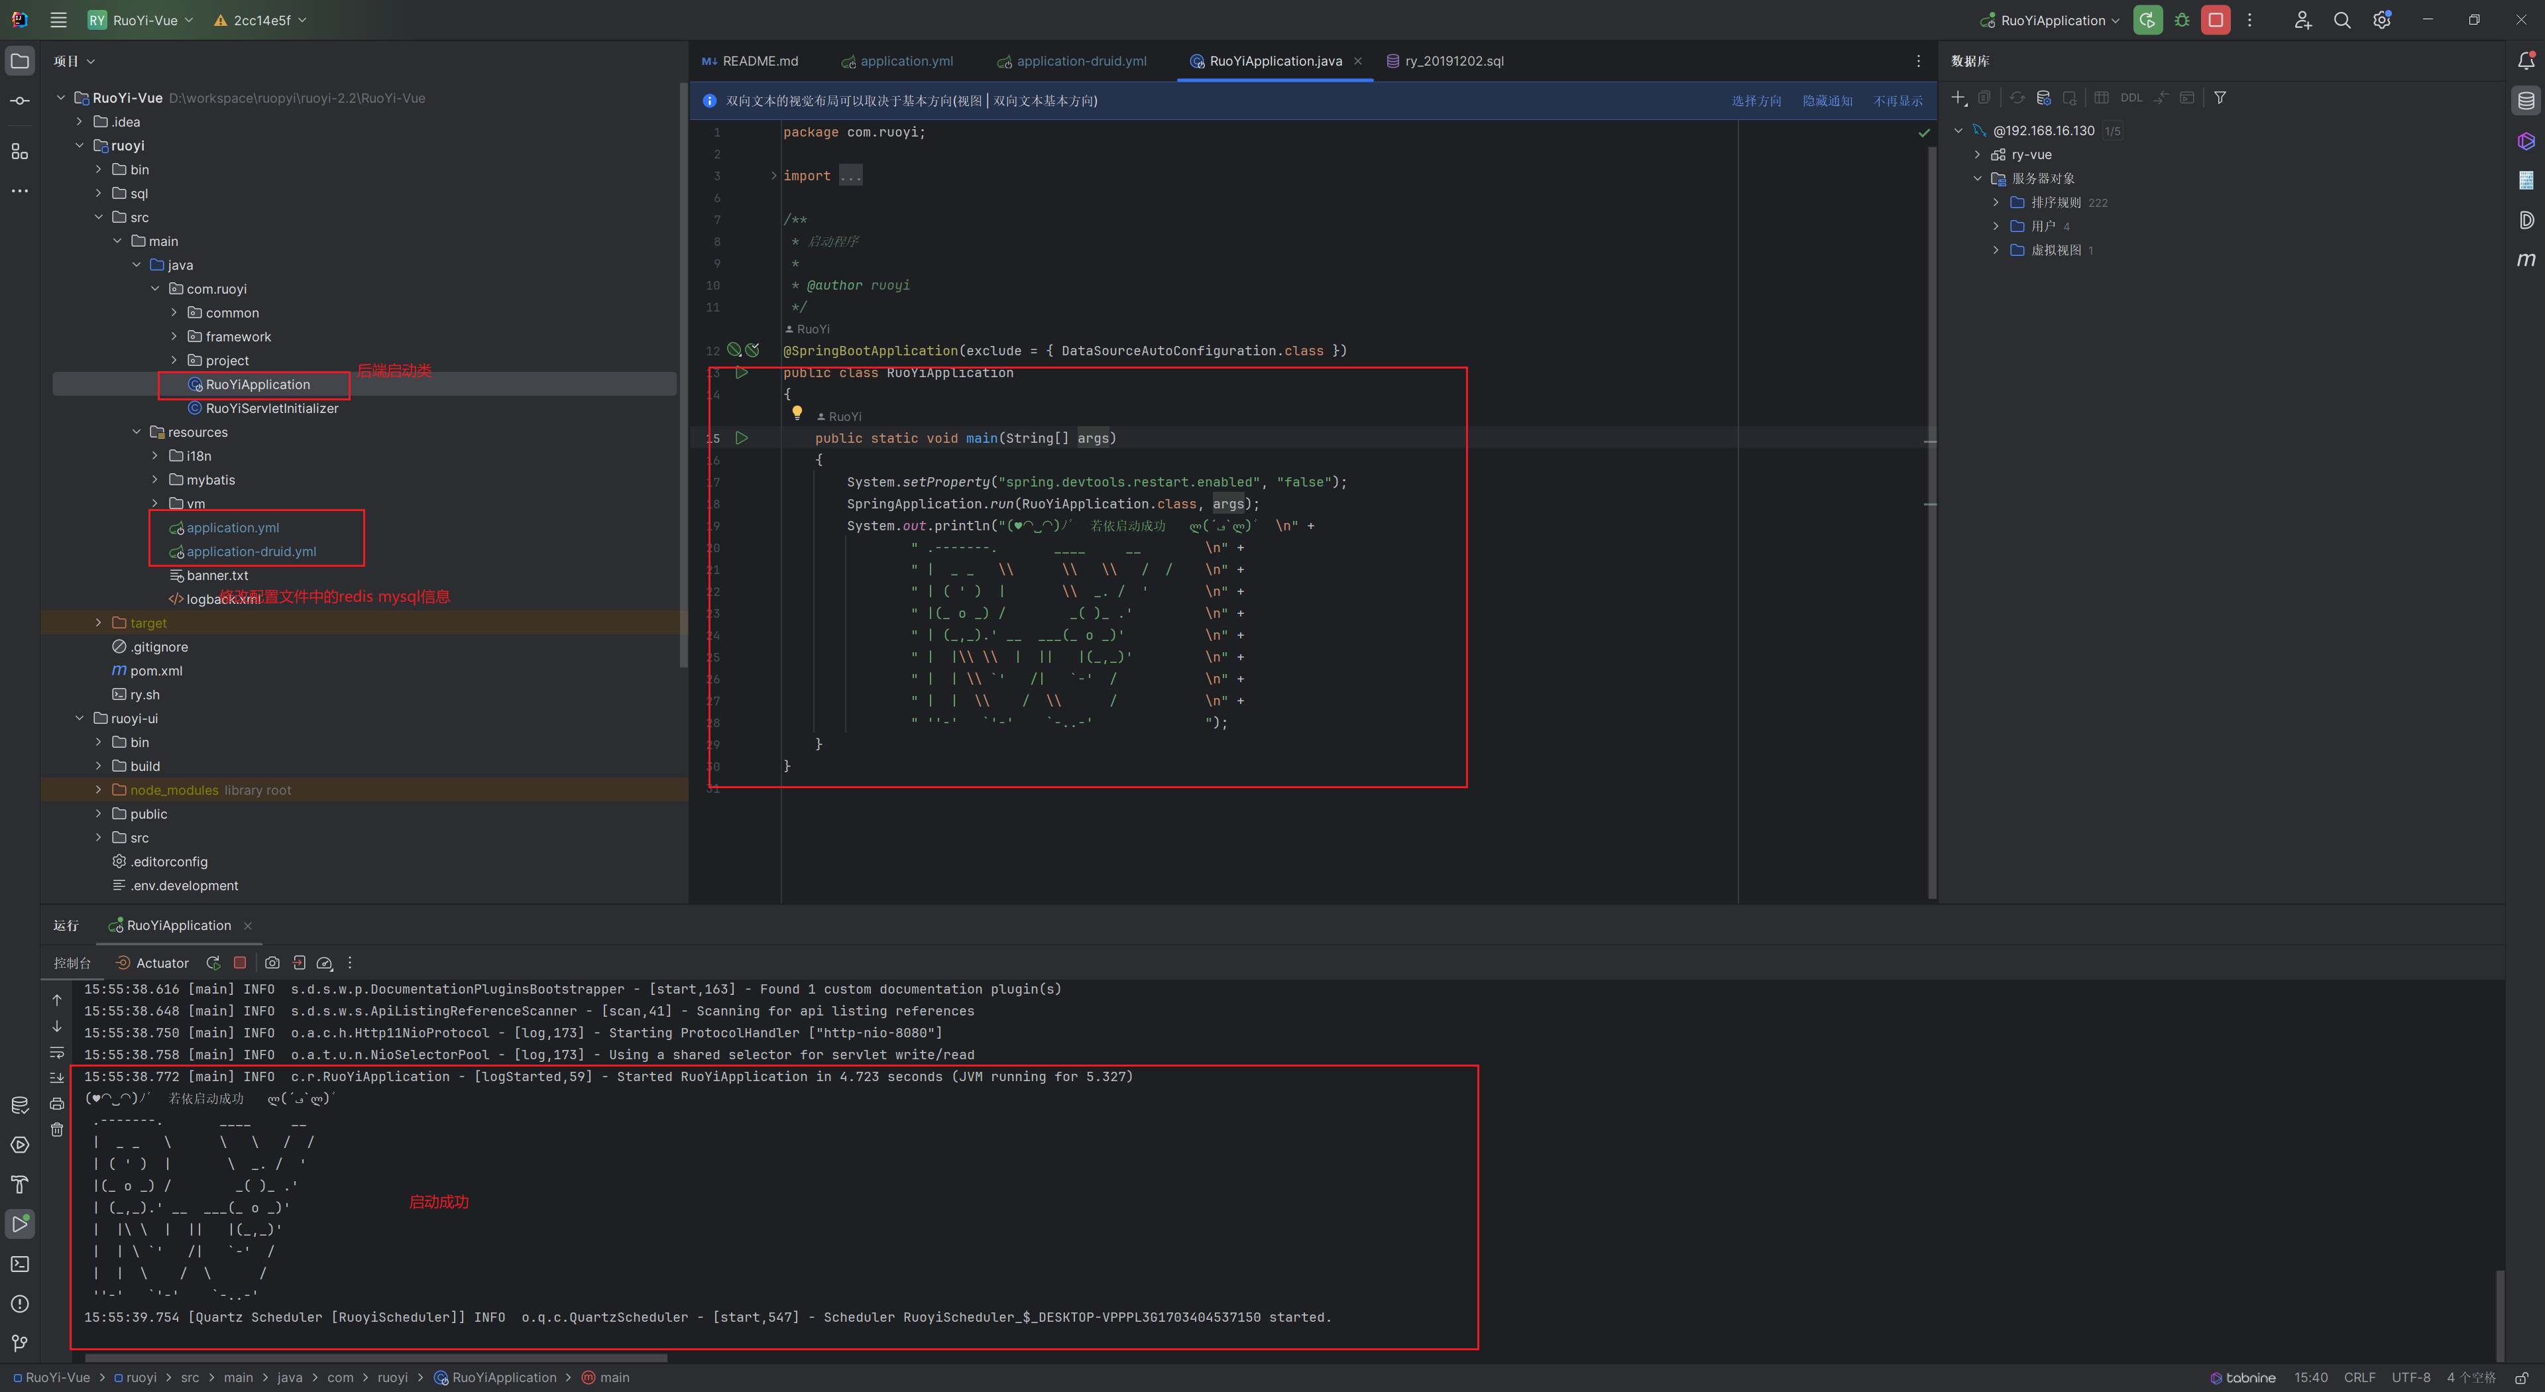Open the Actuator tab
The width and height of the screenshot is (2545, 1392).
152,962
